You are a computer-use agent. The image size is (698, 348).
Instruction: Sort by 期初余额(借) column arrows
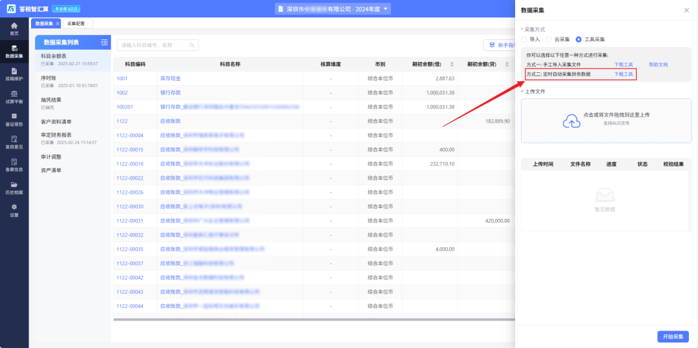452,65
